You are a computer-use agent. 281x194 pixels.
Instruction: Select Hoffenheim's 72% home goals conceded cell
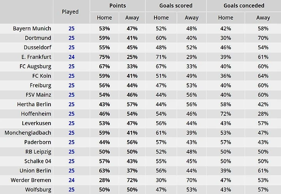226,114
